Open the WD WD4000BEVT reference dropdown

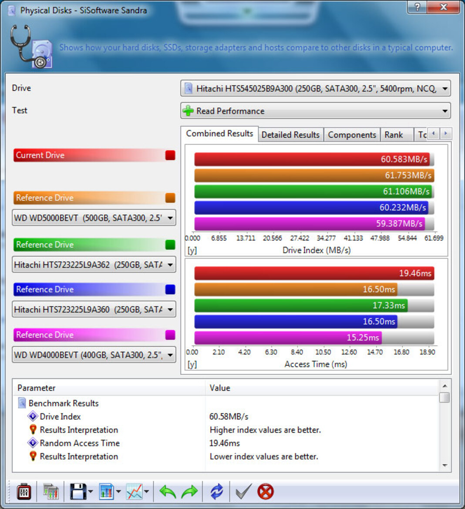point(94,355)
